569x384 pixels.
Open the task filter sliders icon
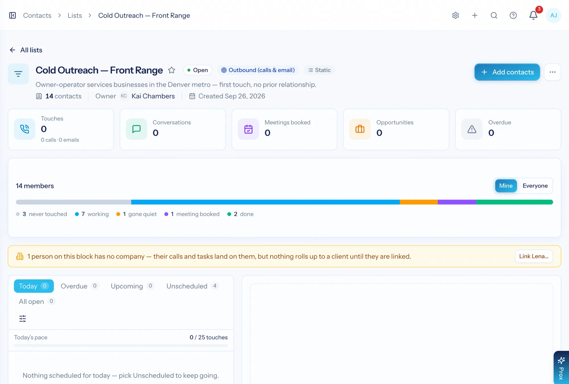[x=22, y=319]
